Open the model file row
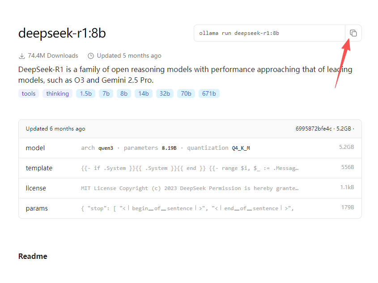The width and height of the screenshot is (378, 283). (190, 148)
